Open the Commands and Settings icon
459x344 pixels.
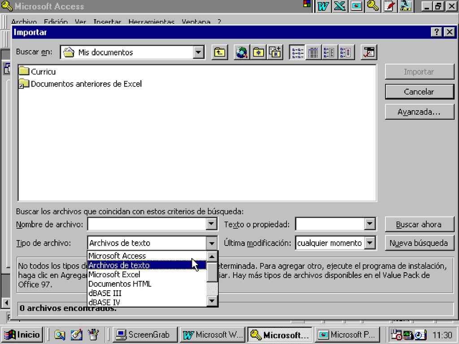[369, 52]
